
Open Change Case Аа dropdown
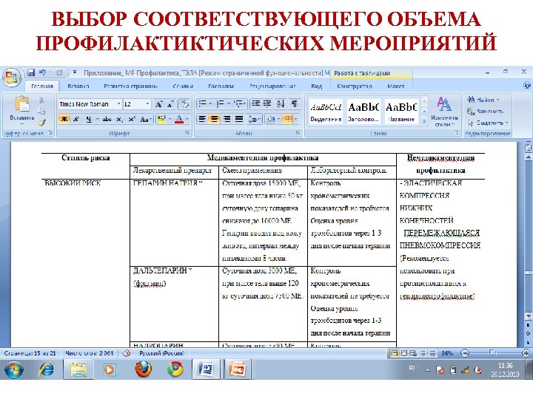coord(146,119)
